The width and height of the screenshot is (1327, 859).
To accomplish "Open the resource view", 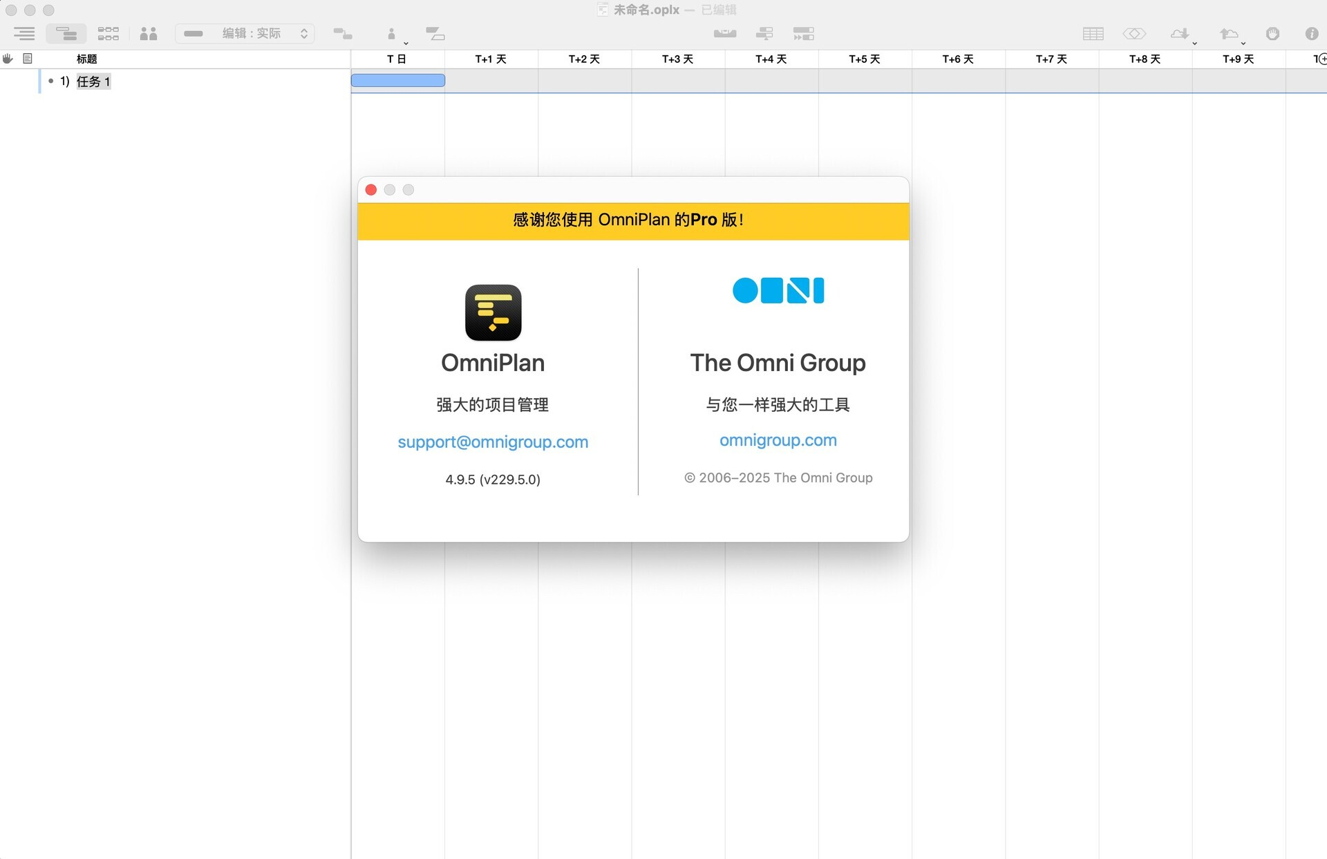I will [x=149, y=33].
